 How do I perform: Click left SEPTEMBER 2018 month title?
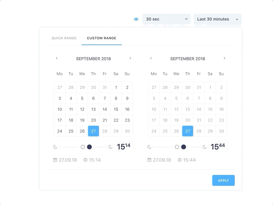point(94,59)
